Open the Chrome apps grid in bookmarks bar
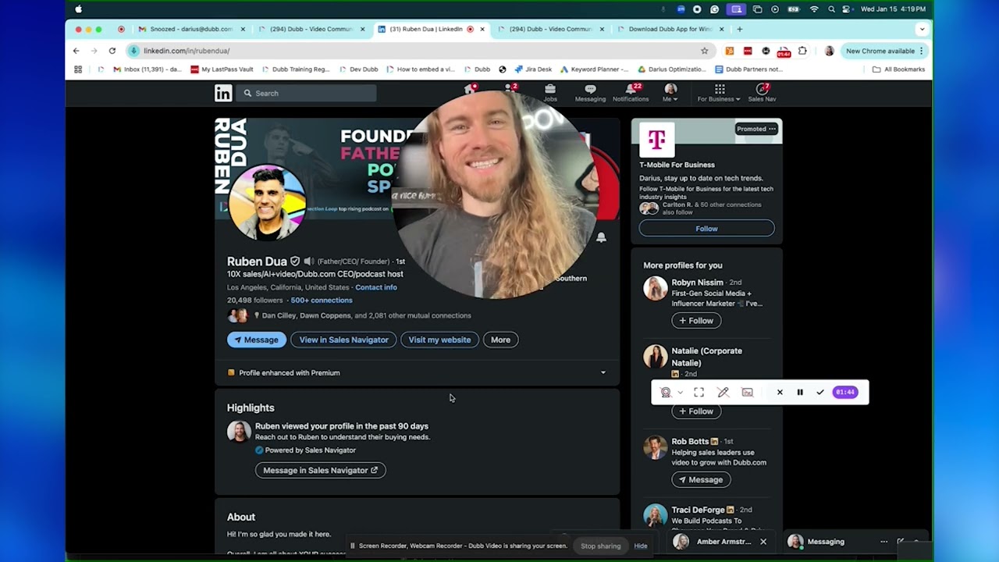The width and height of the screenshot is (999, 562). [78, 69]
